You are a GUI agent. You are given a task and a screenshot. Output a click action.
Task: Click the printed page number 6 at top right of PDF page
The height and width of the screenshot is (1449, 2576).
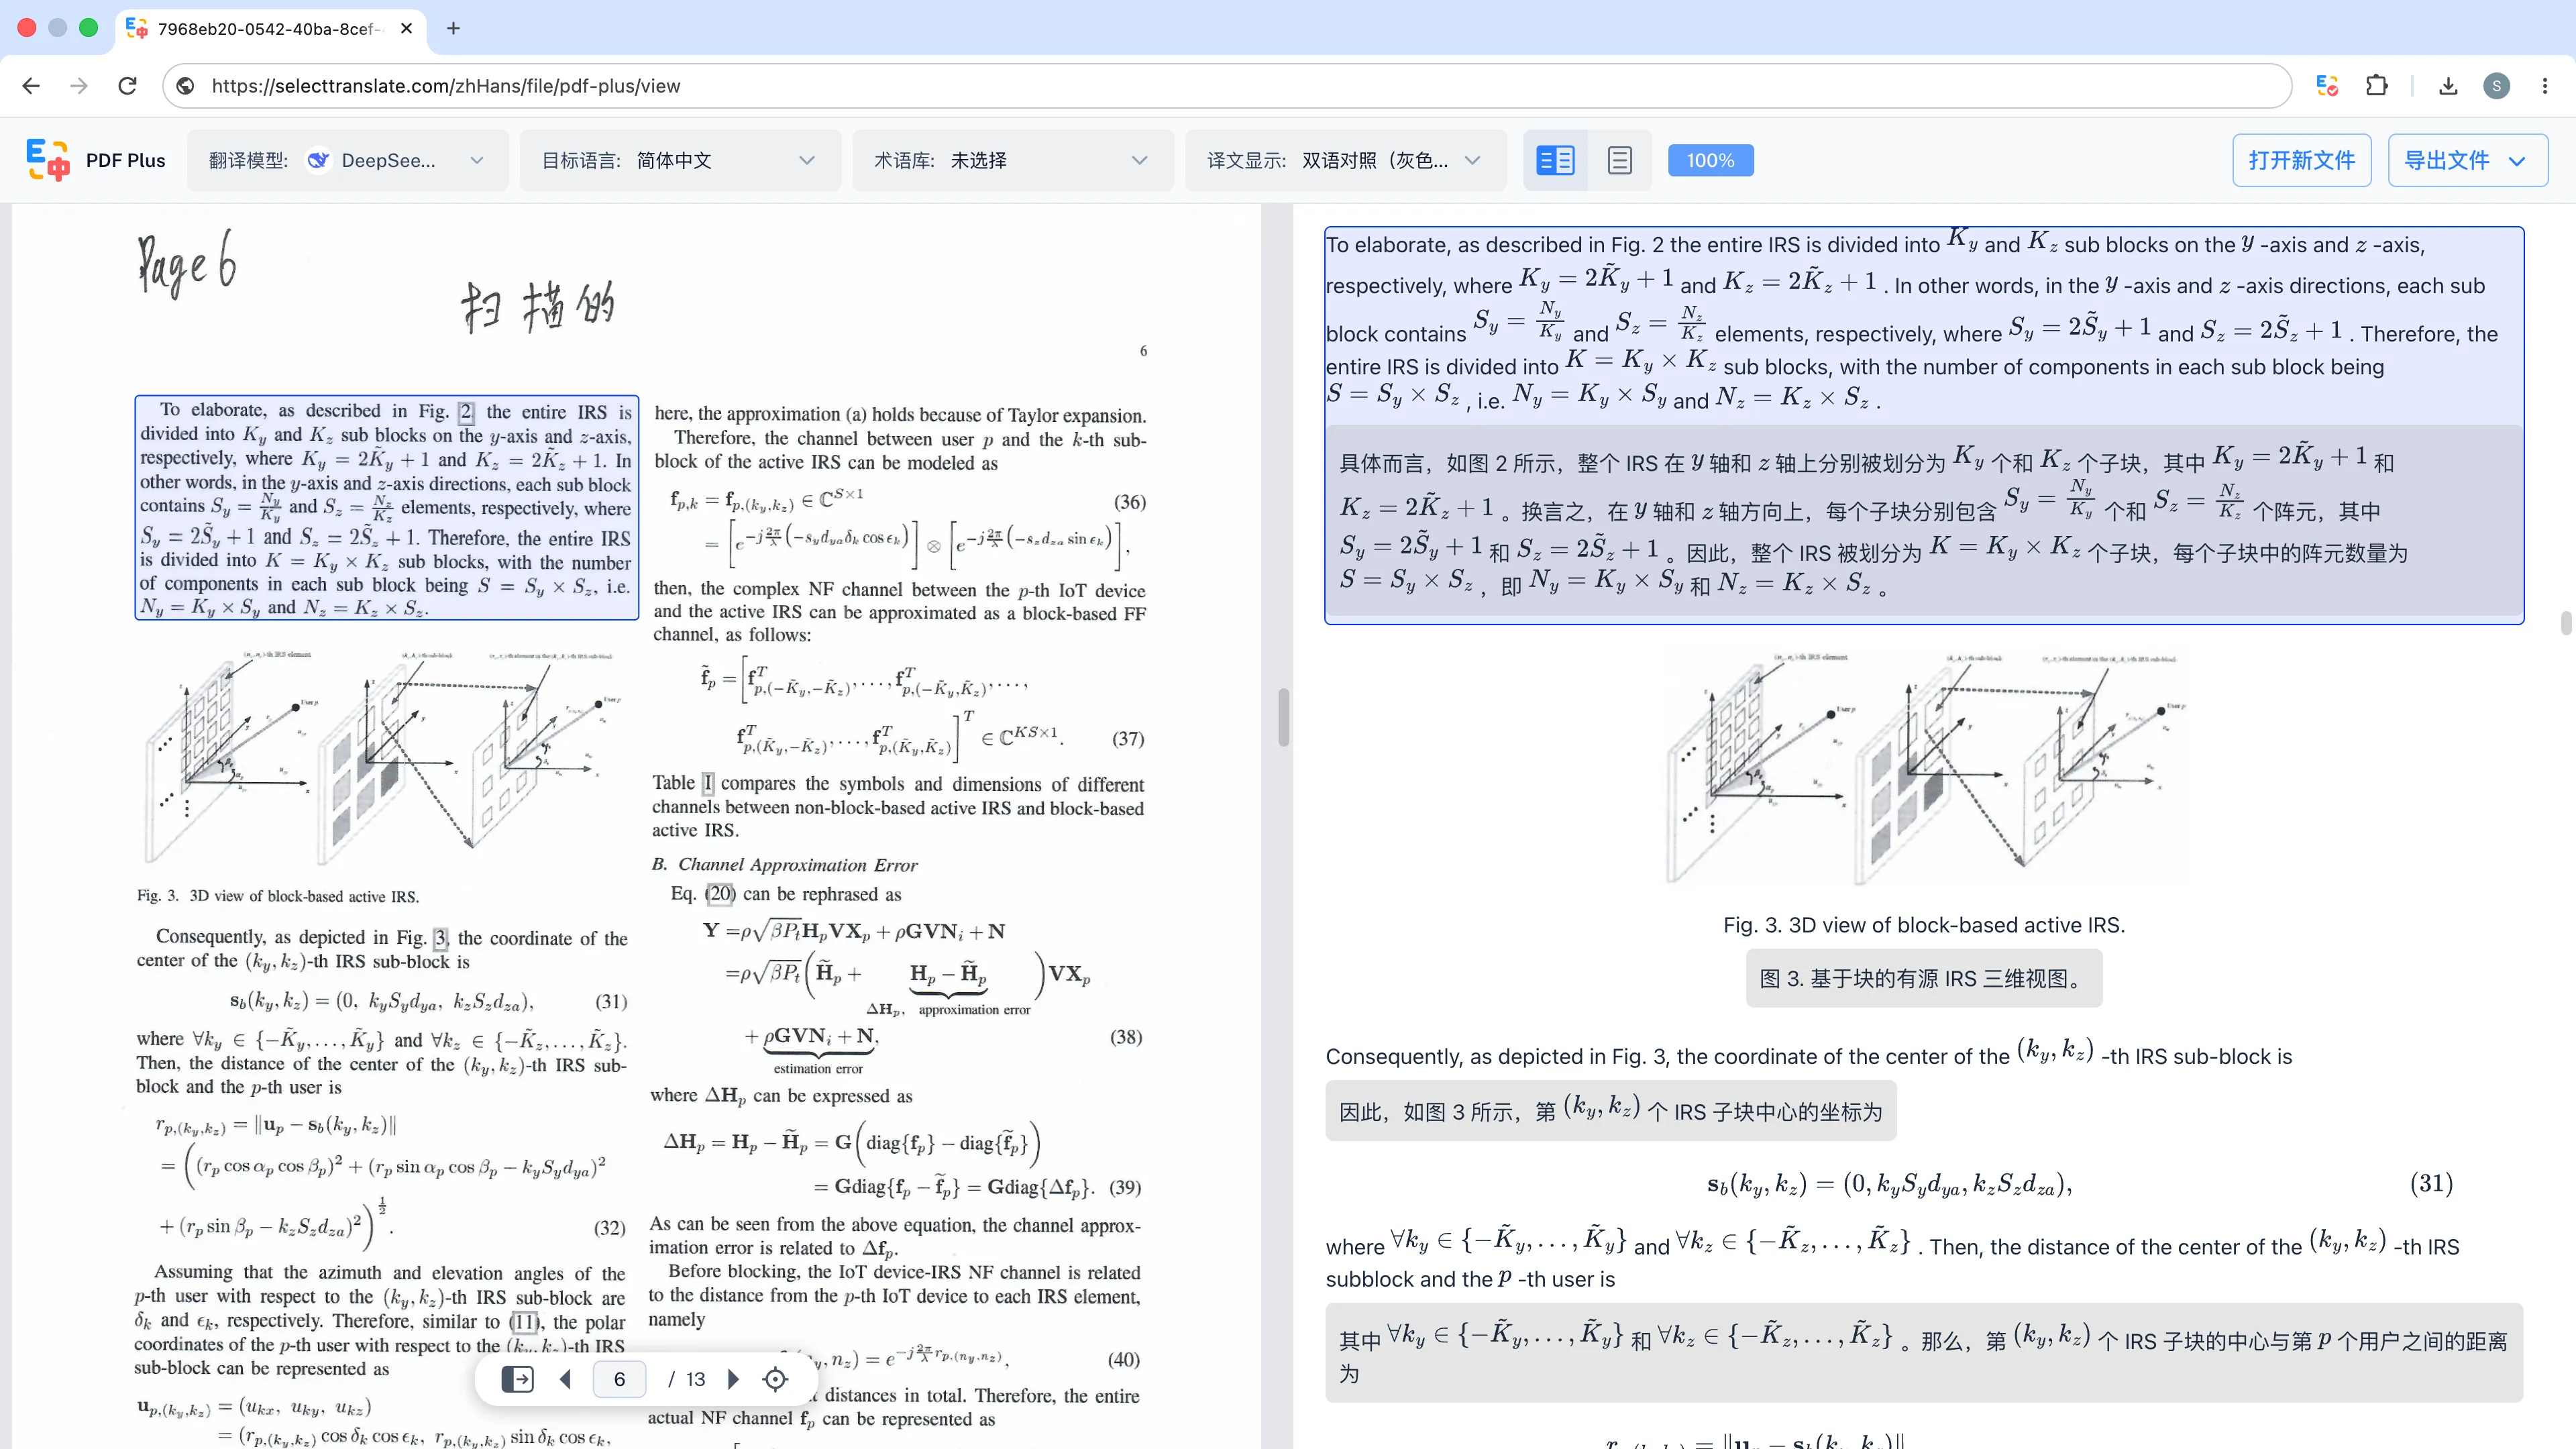[1143, 351]
